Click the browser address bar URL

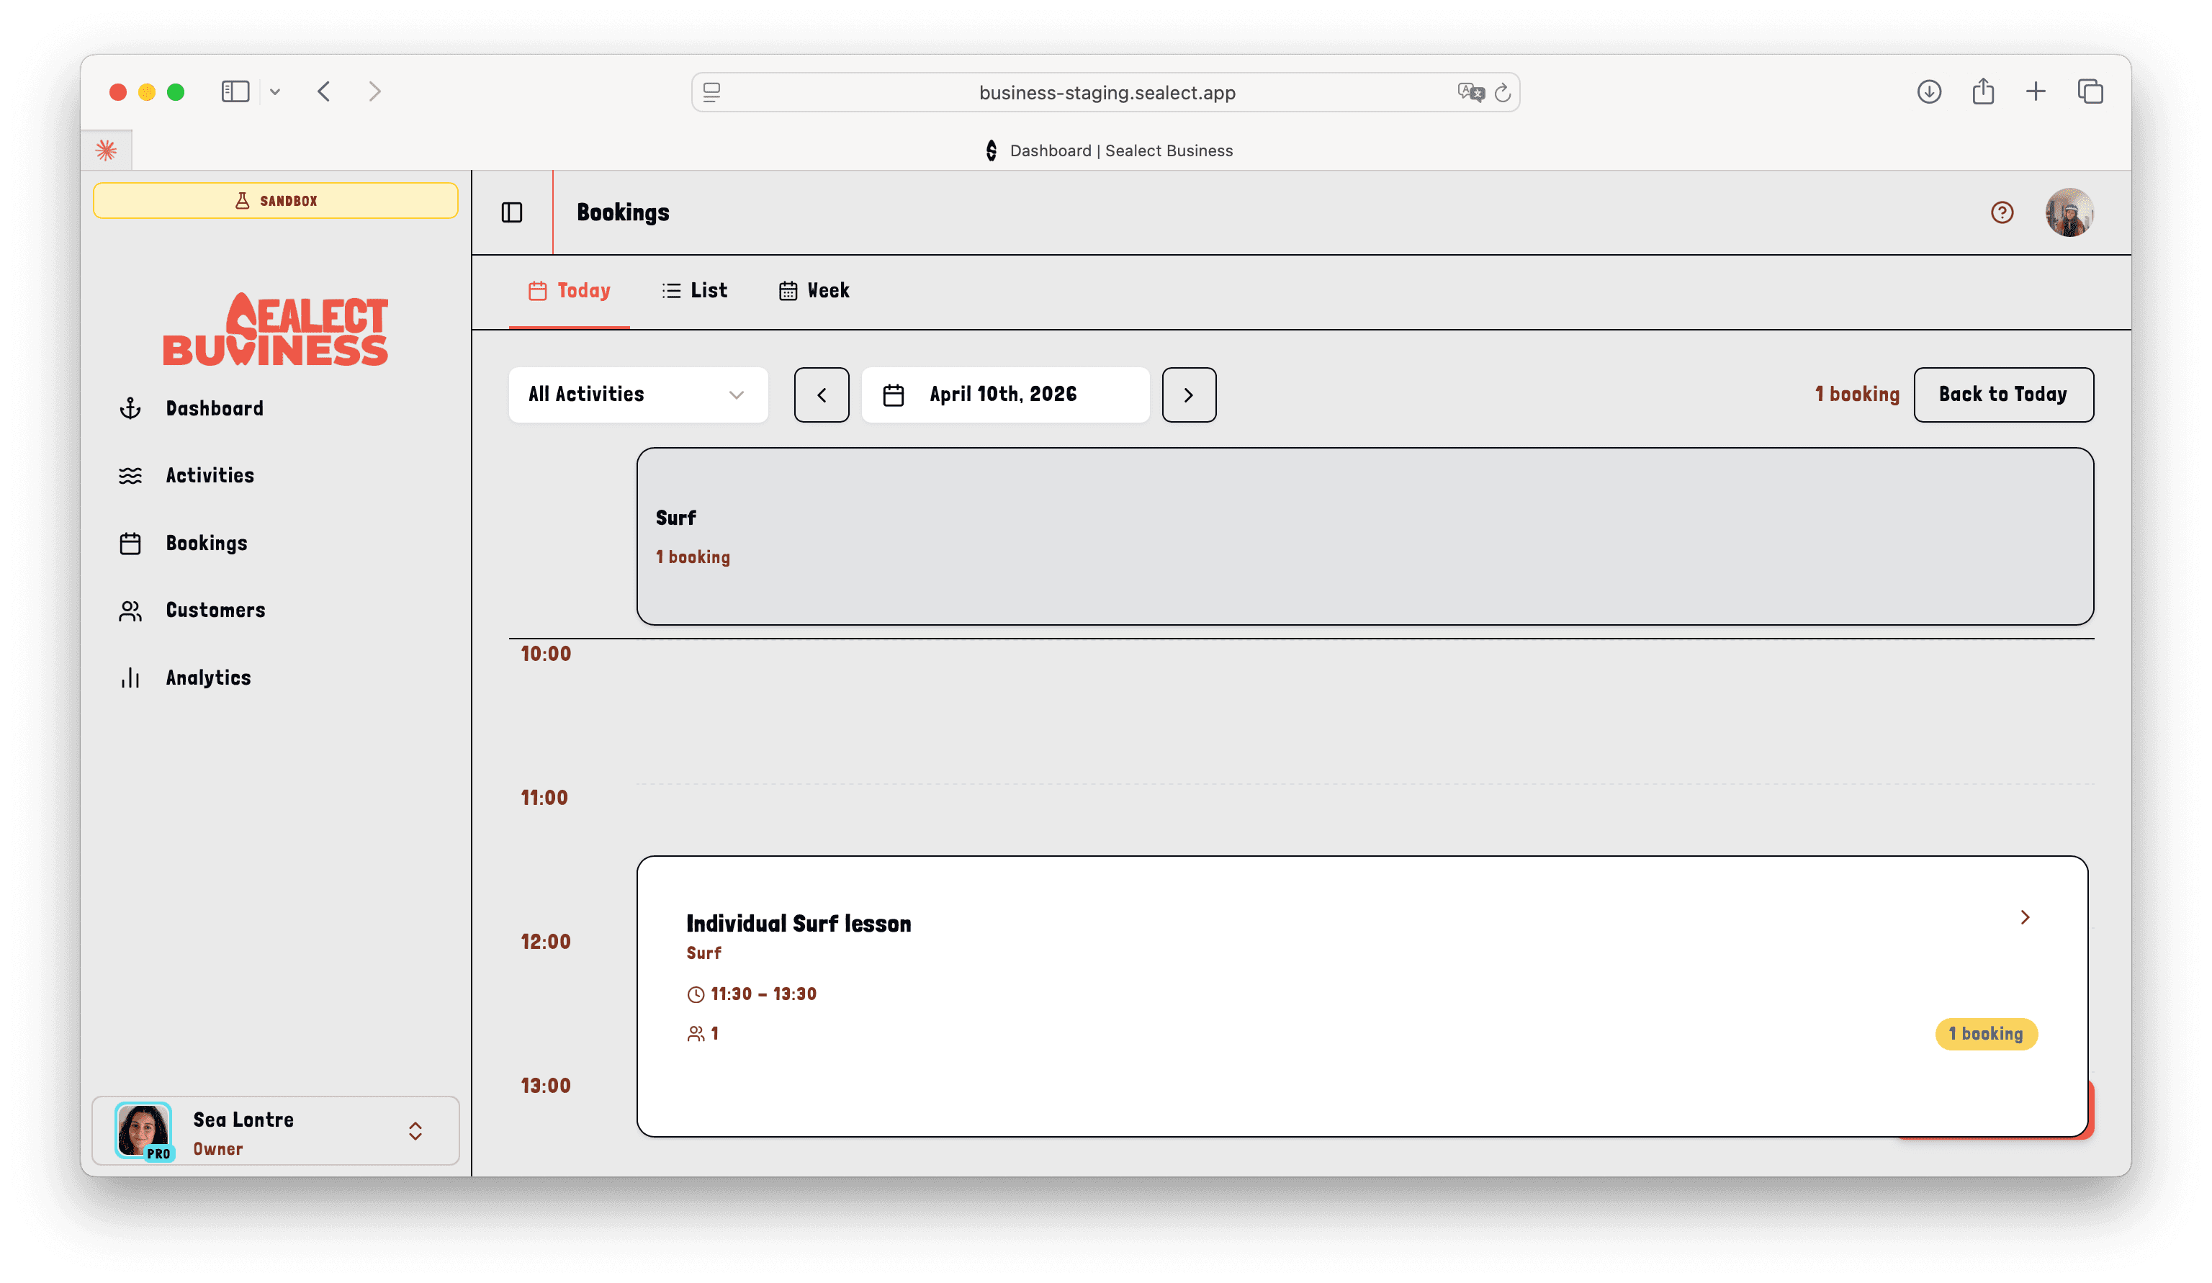click(1107, 92)
